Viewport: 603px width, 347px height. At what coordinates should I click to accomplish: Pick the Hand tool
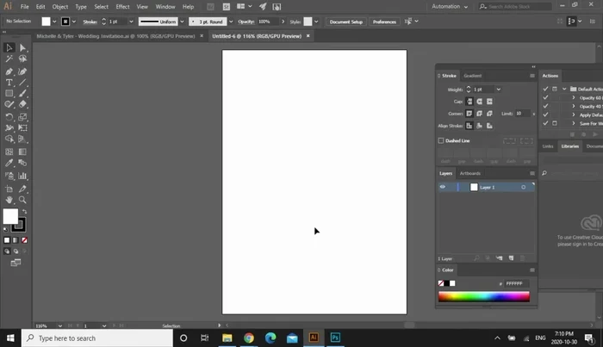[x=9, y=200]
